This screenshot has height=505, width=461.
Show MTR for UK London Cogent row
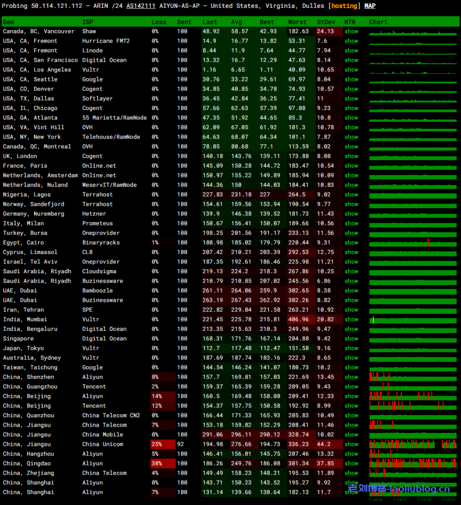351,156
